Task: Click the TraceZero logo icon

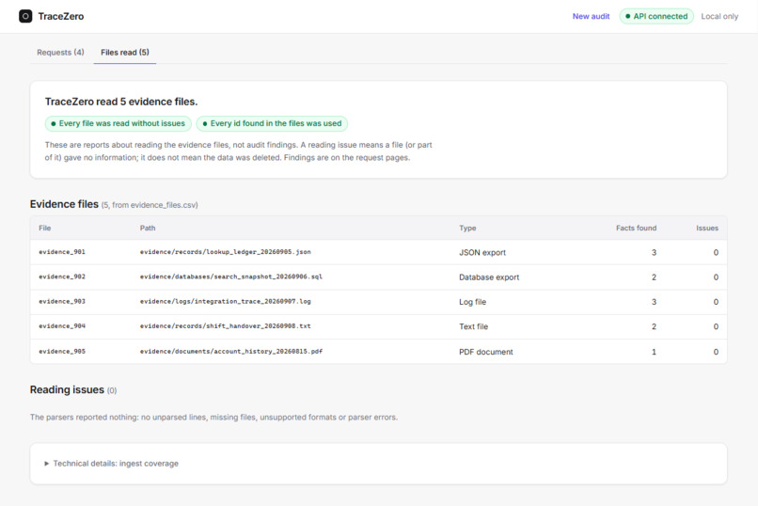Action: (25, 16)
